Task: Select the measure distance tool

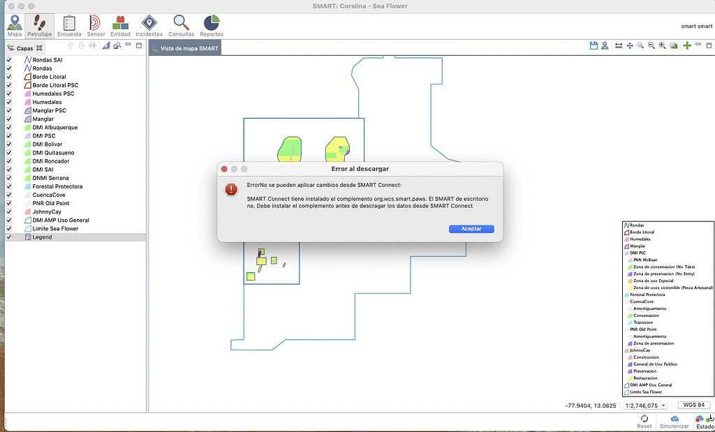Action: click(619, 45)
